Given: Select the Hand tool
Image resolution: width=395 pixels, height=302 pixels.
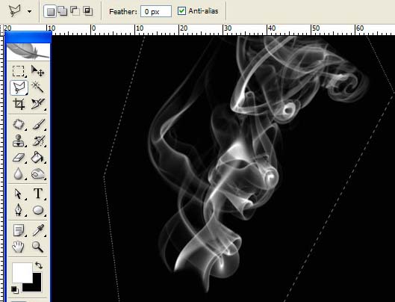Looking at the screenshot, I should point(19,247).
